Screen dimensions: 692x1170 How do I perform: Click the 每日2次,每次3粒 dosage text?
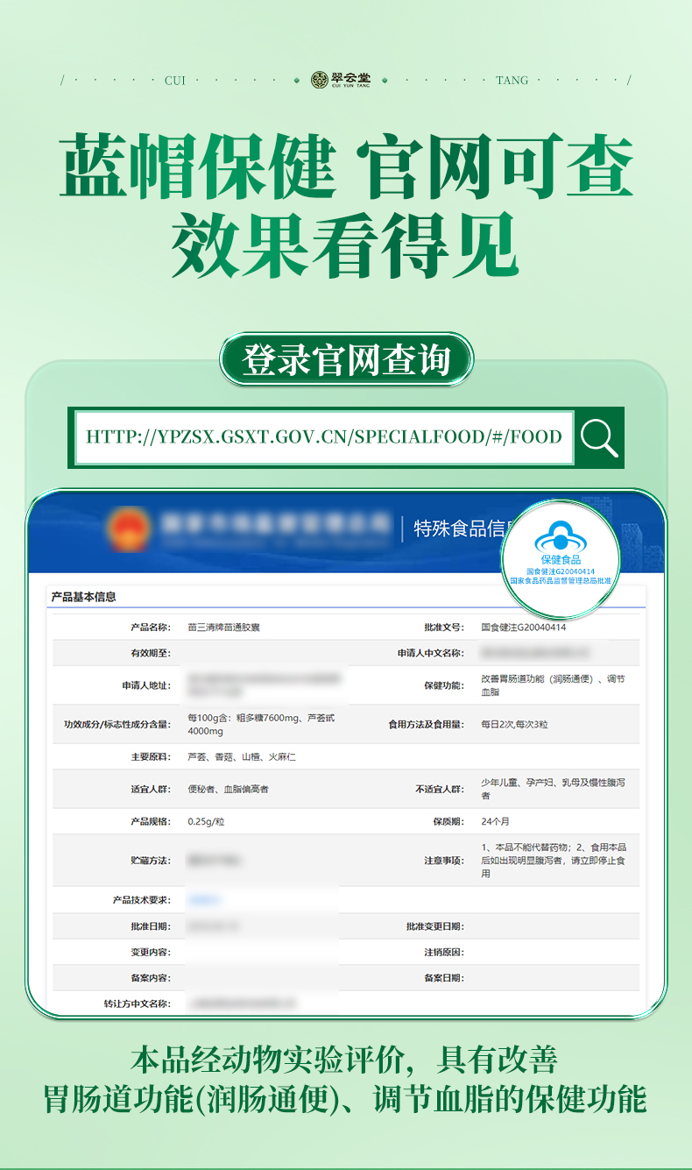pos(514,725)
